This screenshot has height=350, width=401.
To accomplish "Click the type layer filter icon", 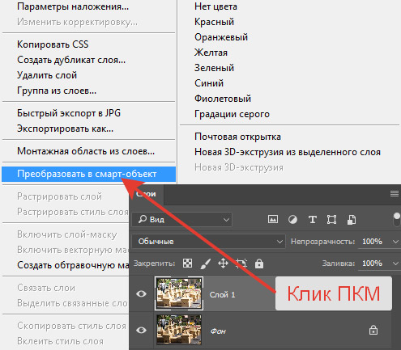I will point(313,220).
